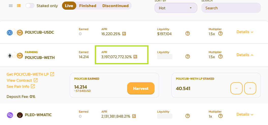
Task: Expand Details for PLEO-WMATIC farm
Action: (245, 114)
